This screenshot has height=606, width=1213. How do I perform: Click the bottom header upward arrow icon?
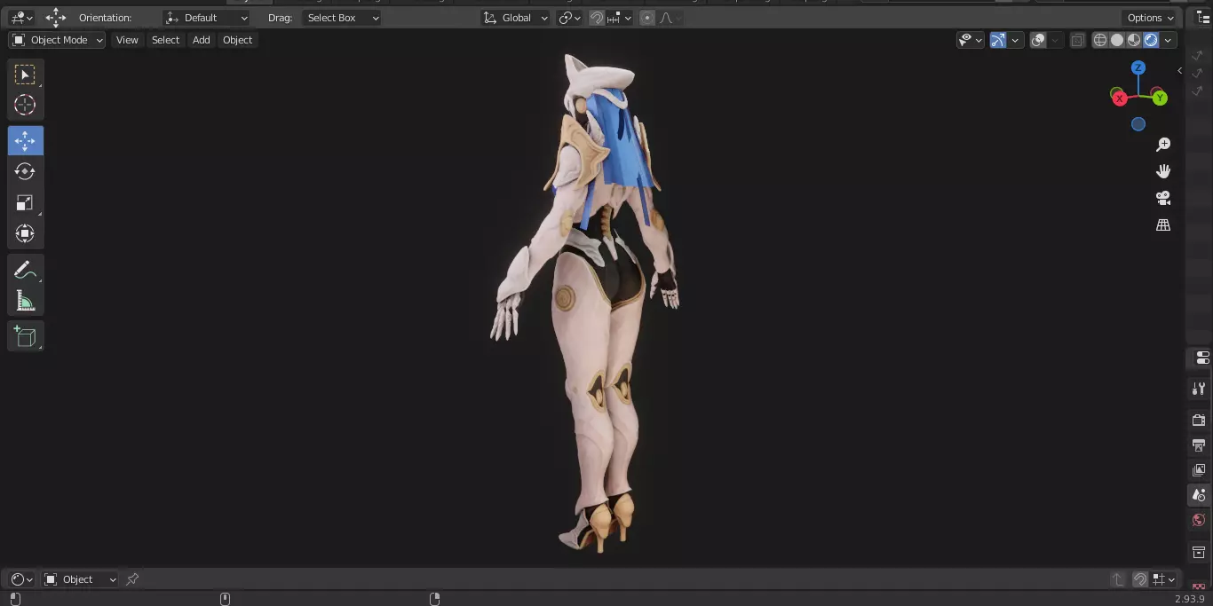1117,579
